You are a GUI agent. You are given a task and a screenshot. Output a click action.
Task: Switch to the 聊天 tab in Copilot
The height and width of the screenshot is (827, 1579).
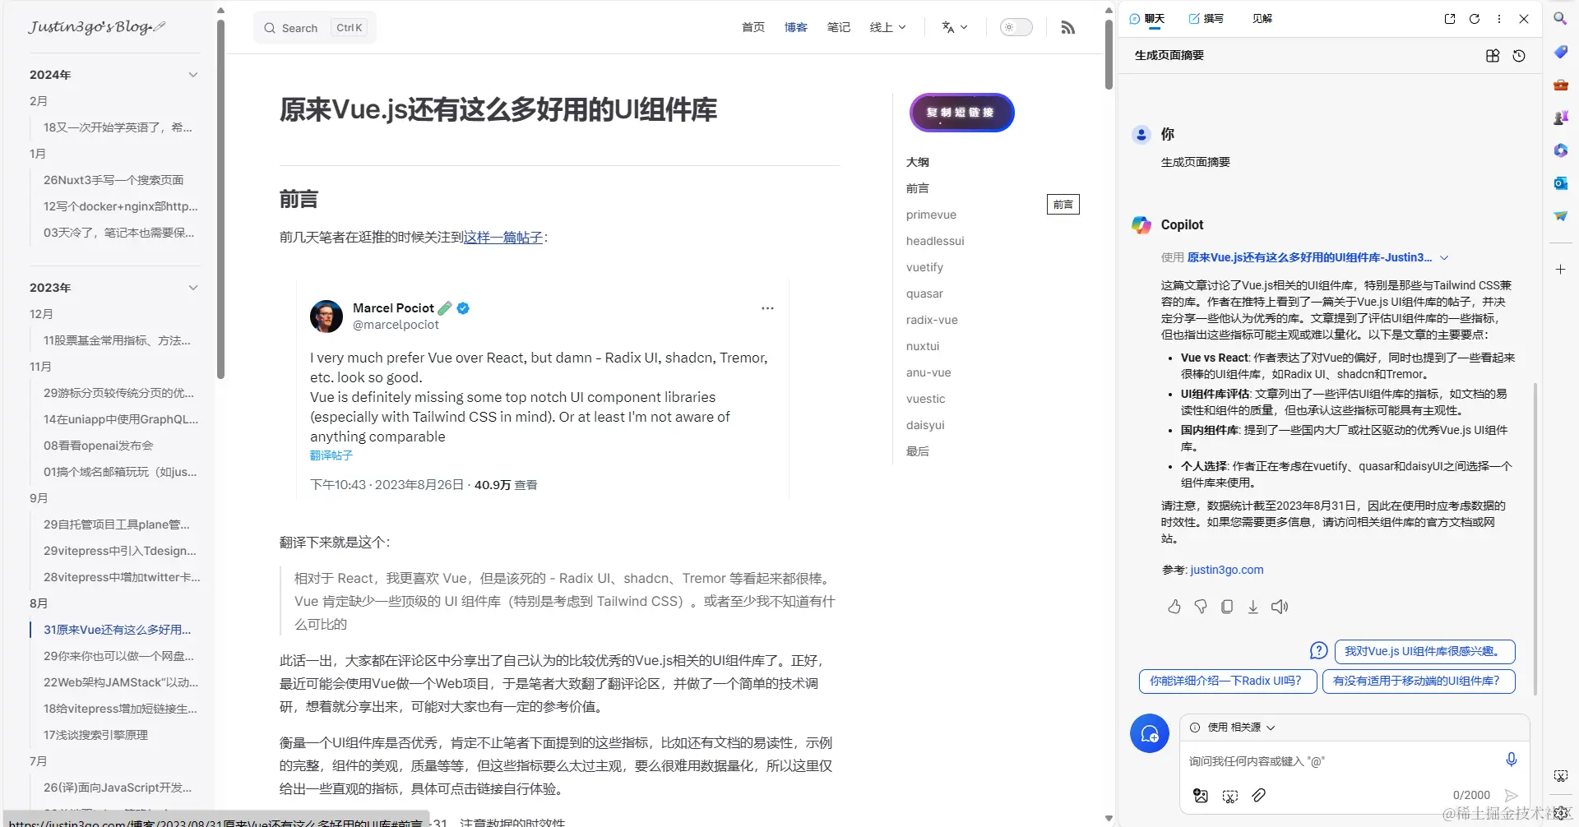pyautogui.click(x=1147, y=18)
